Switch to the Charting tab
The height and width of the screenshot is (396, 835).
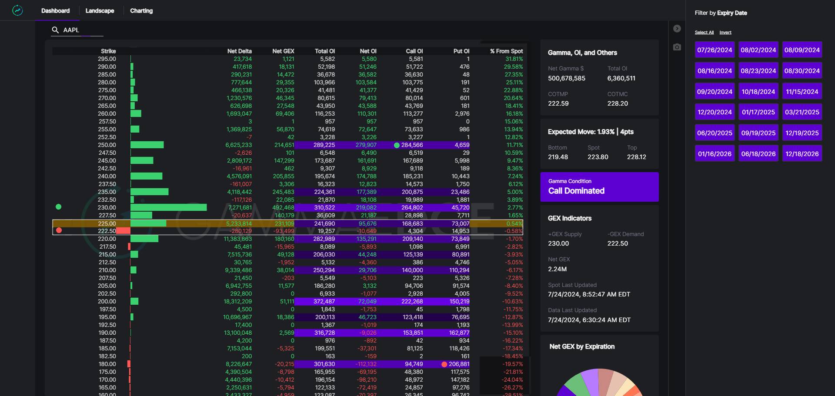click(141, 11)
